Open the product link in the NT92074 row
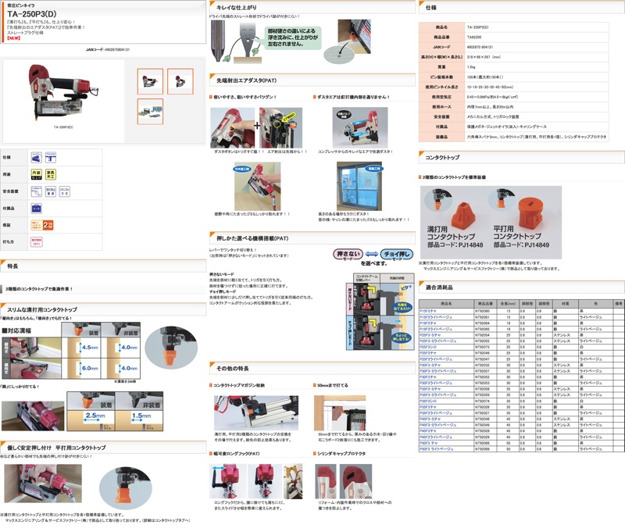 pos(428,401)
